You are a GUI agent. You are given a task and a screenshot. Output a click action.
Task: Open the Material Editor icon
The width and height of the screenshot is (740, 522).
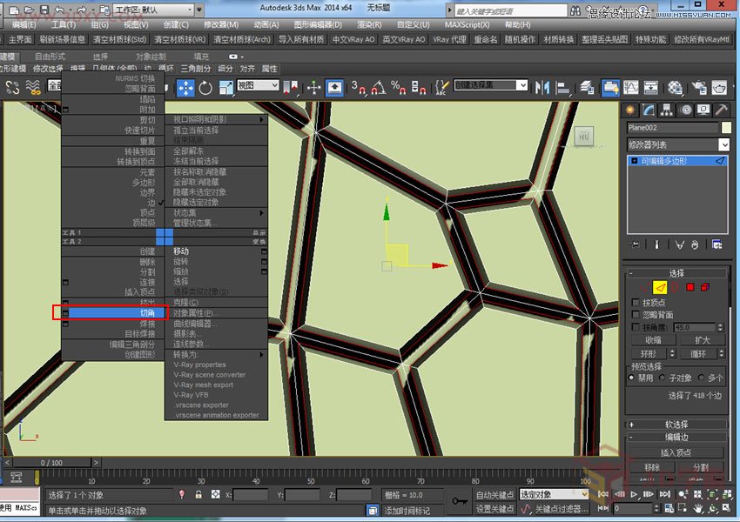(675, 88)
